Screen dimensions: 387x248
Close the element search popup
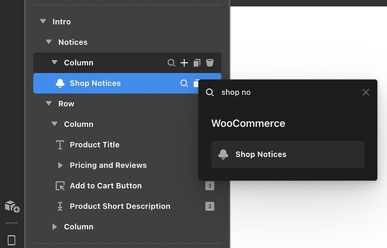[366, 92]
